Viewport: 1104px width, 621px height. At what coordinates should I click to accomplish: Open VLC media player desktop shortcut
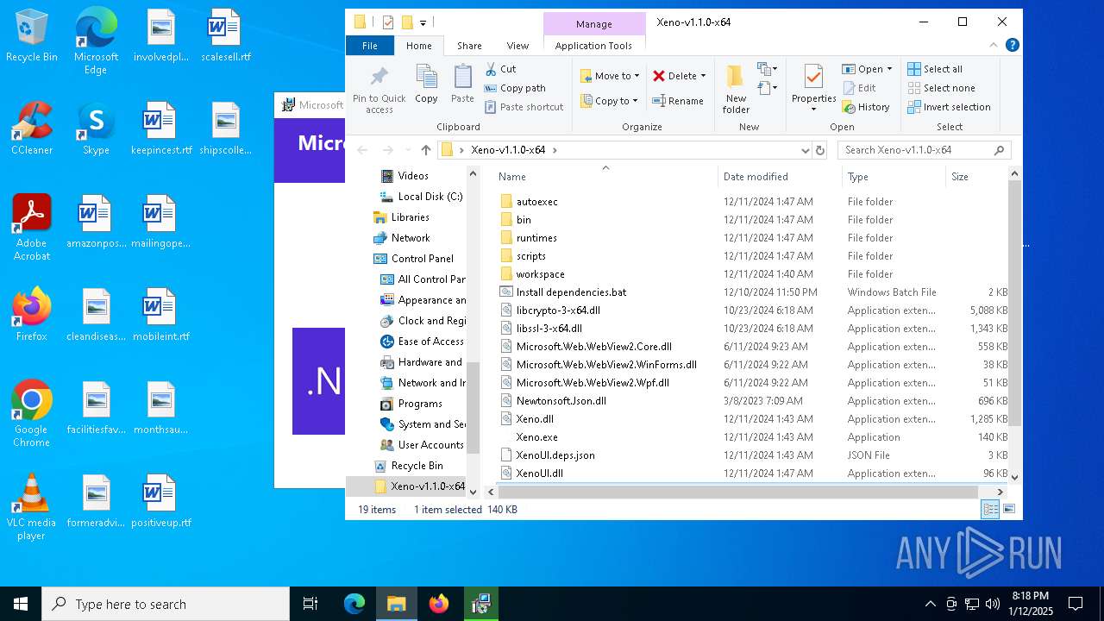point(32,507)
